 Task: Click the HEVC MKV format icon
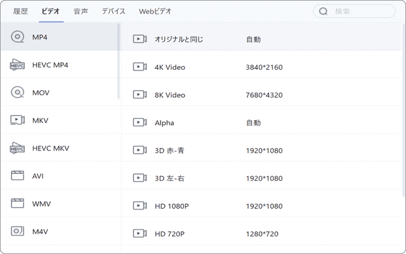[x=17, y=148]
